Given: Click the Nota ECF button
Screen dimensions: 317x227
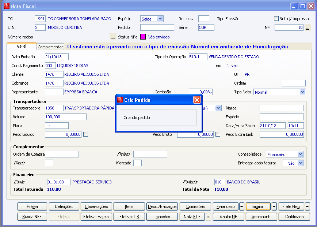Looking at the screenshot, I should pyautogui.click(x=192, y=217).
